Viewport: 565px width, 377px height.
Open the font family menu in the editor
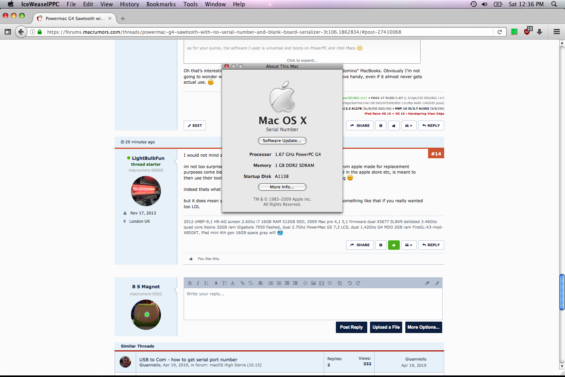click(232, 283)
